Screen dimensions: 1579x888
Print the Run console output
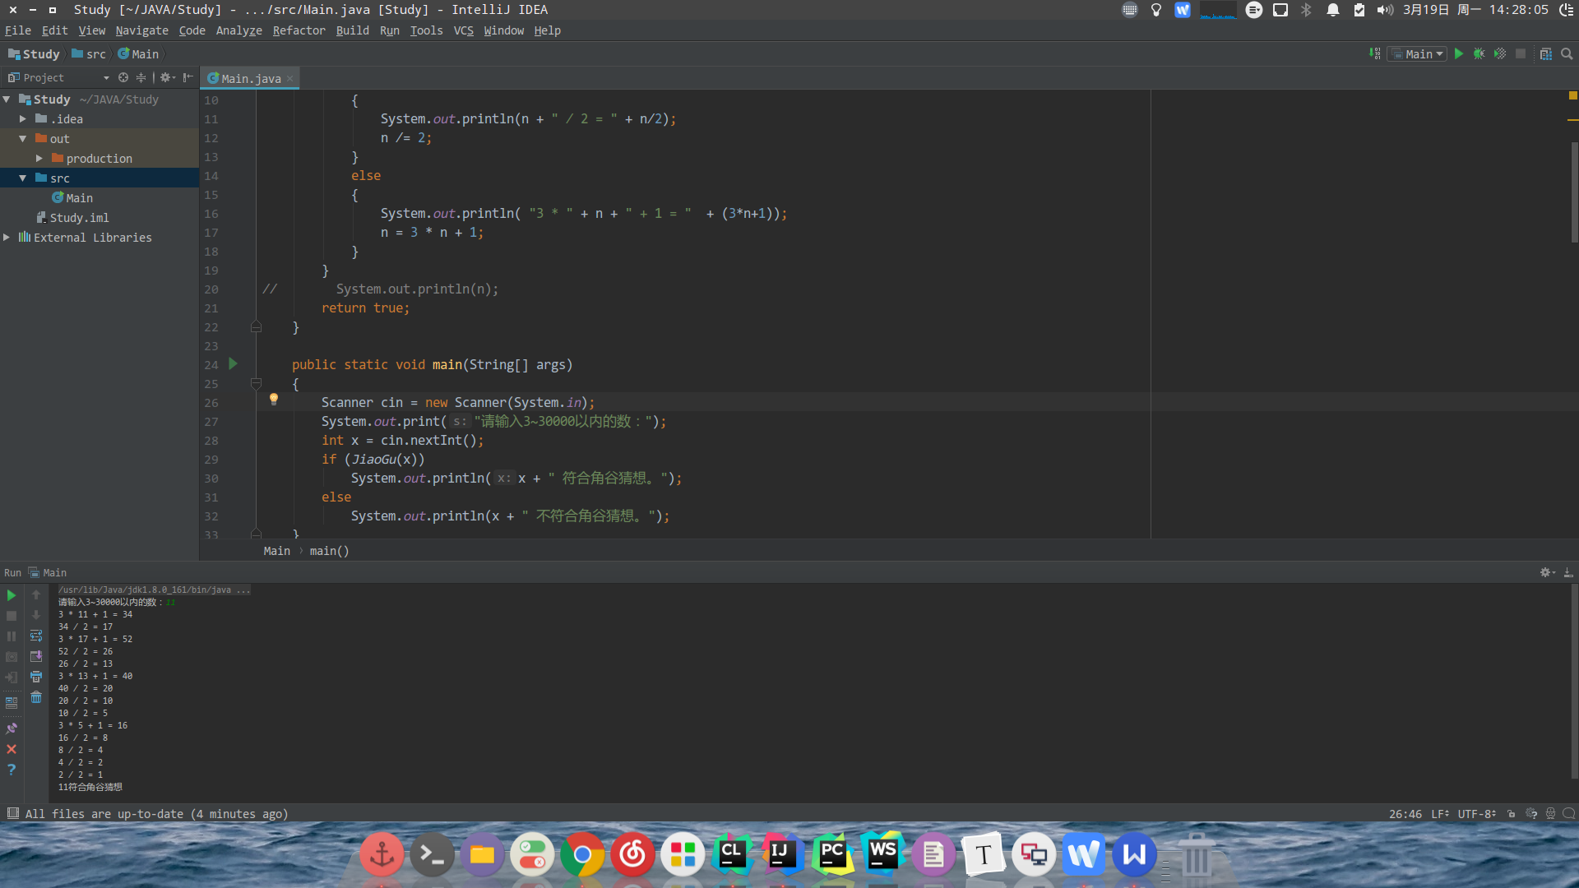pyautogui.click(x=36, y=677)
